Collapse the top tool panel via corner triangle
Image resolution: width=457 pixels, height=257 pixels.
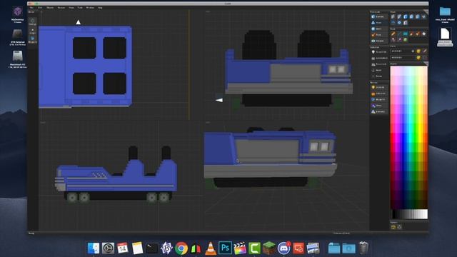pyautogui.click(x=426, y=11)
